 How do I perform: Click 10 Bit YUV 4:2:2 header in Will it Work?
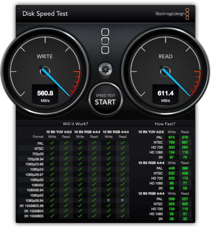[x=59, y=132]
